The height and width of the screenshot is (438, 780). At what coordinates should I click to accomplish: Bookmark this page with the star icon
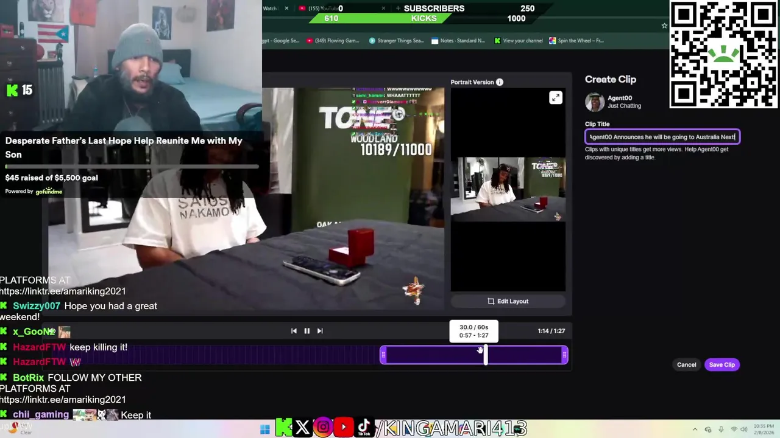click(664, 26)
